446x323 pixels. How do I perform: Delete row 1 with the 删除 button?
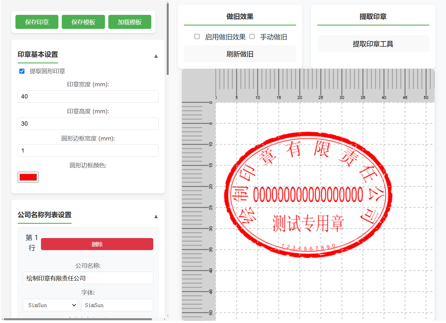(x=97, y=244)
